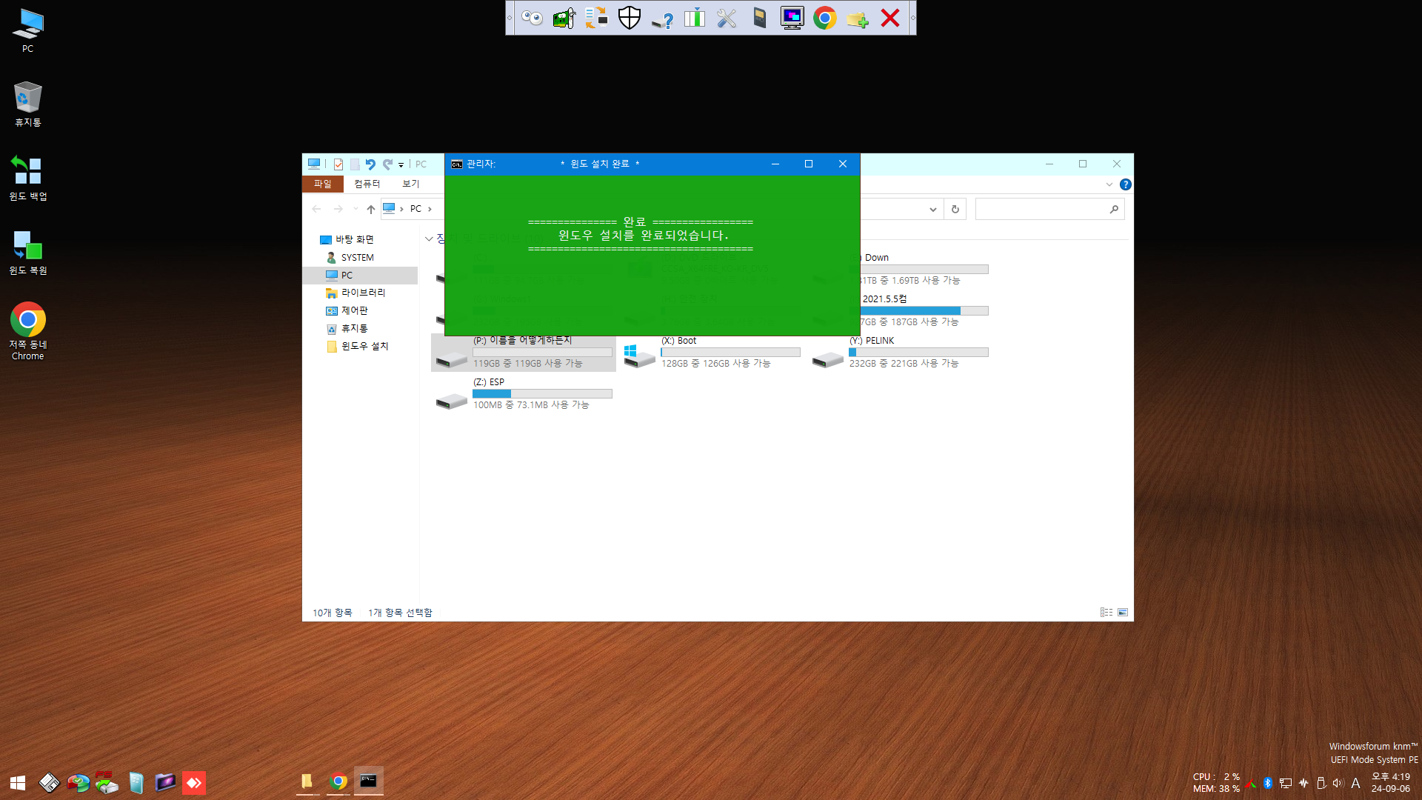Screen dimensions: 1422x800
Task: Click the googly eyes icon in top dock
Action: coord(532,18)
